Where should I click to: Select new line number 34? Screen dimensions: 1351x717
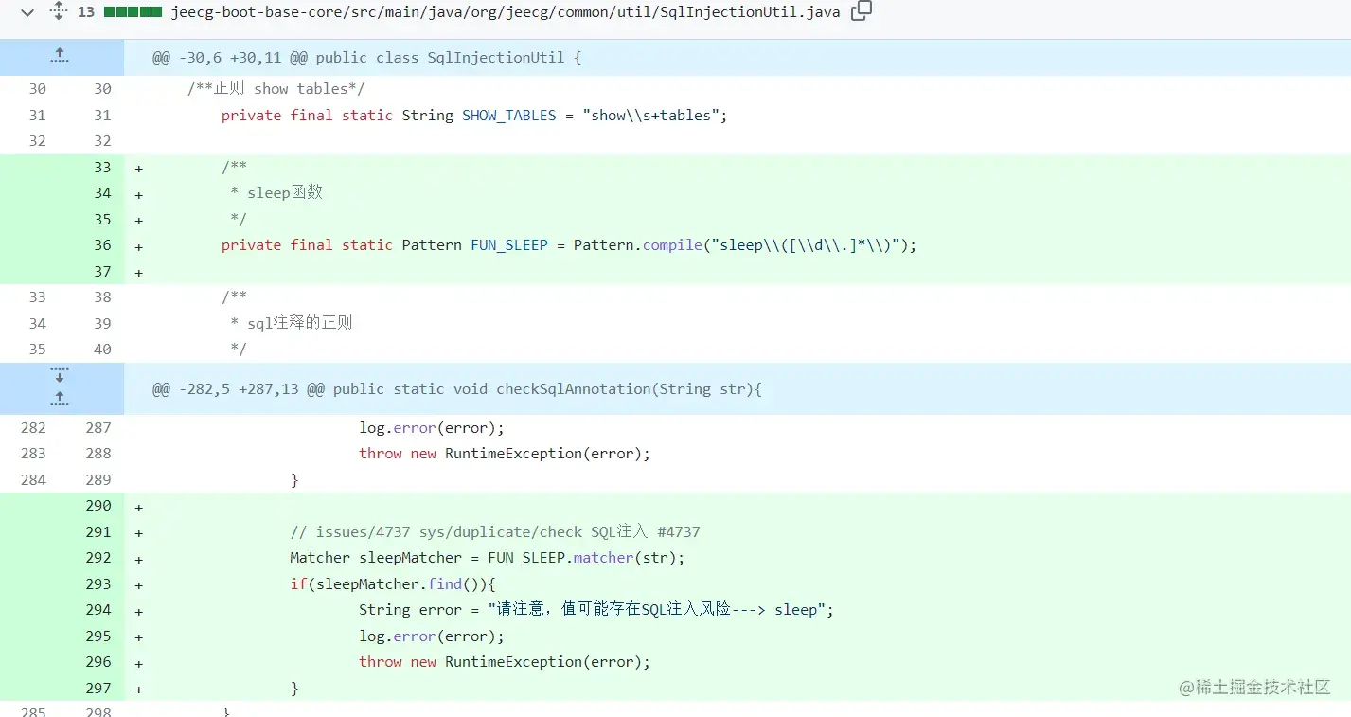click(x=102, y=193)
